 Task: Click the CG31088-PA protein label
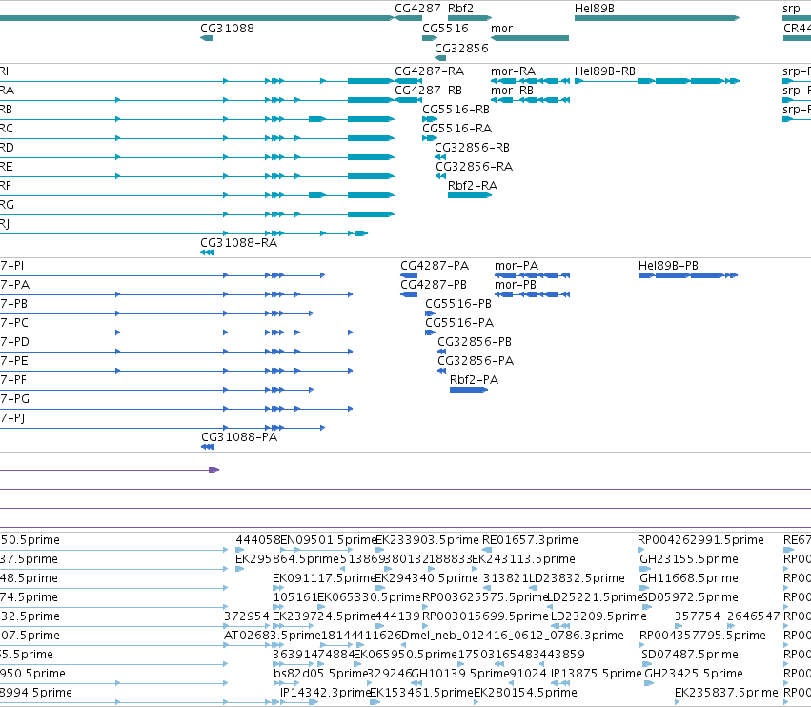tap(239, 437)
